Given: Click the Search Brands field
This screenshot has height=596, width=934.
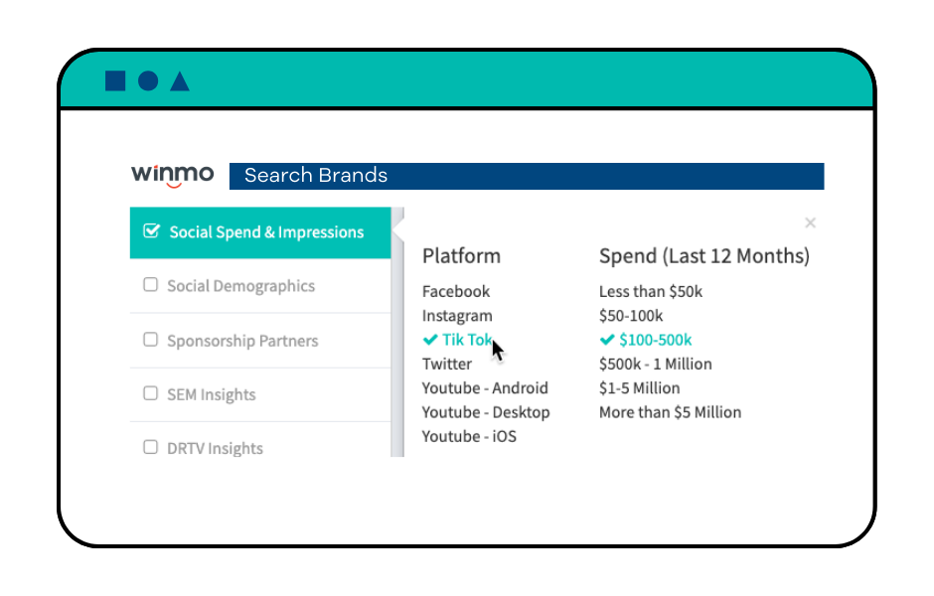Looking at the screenshot, I should tap(527, 176).
